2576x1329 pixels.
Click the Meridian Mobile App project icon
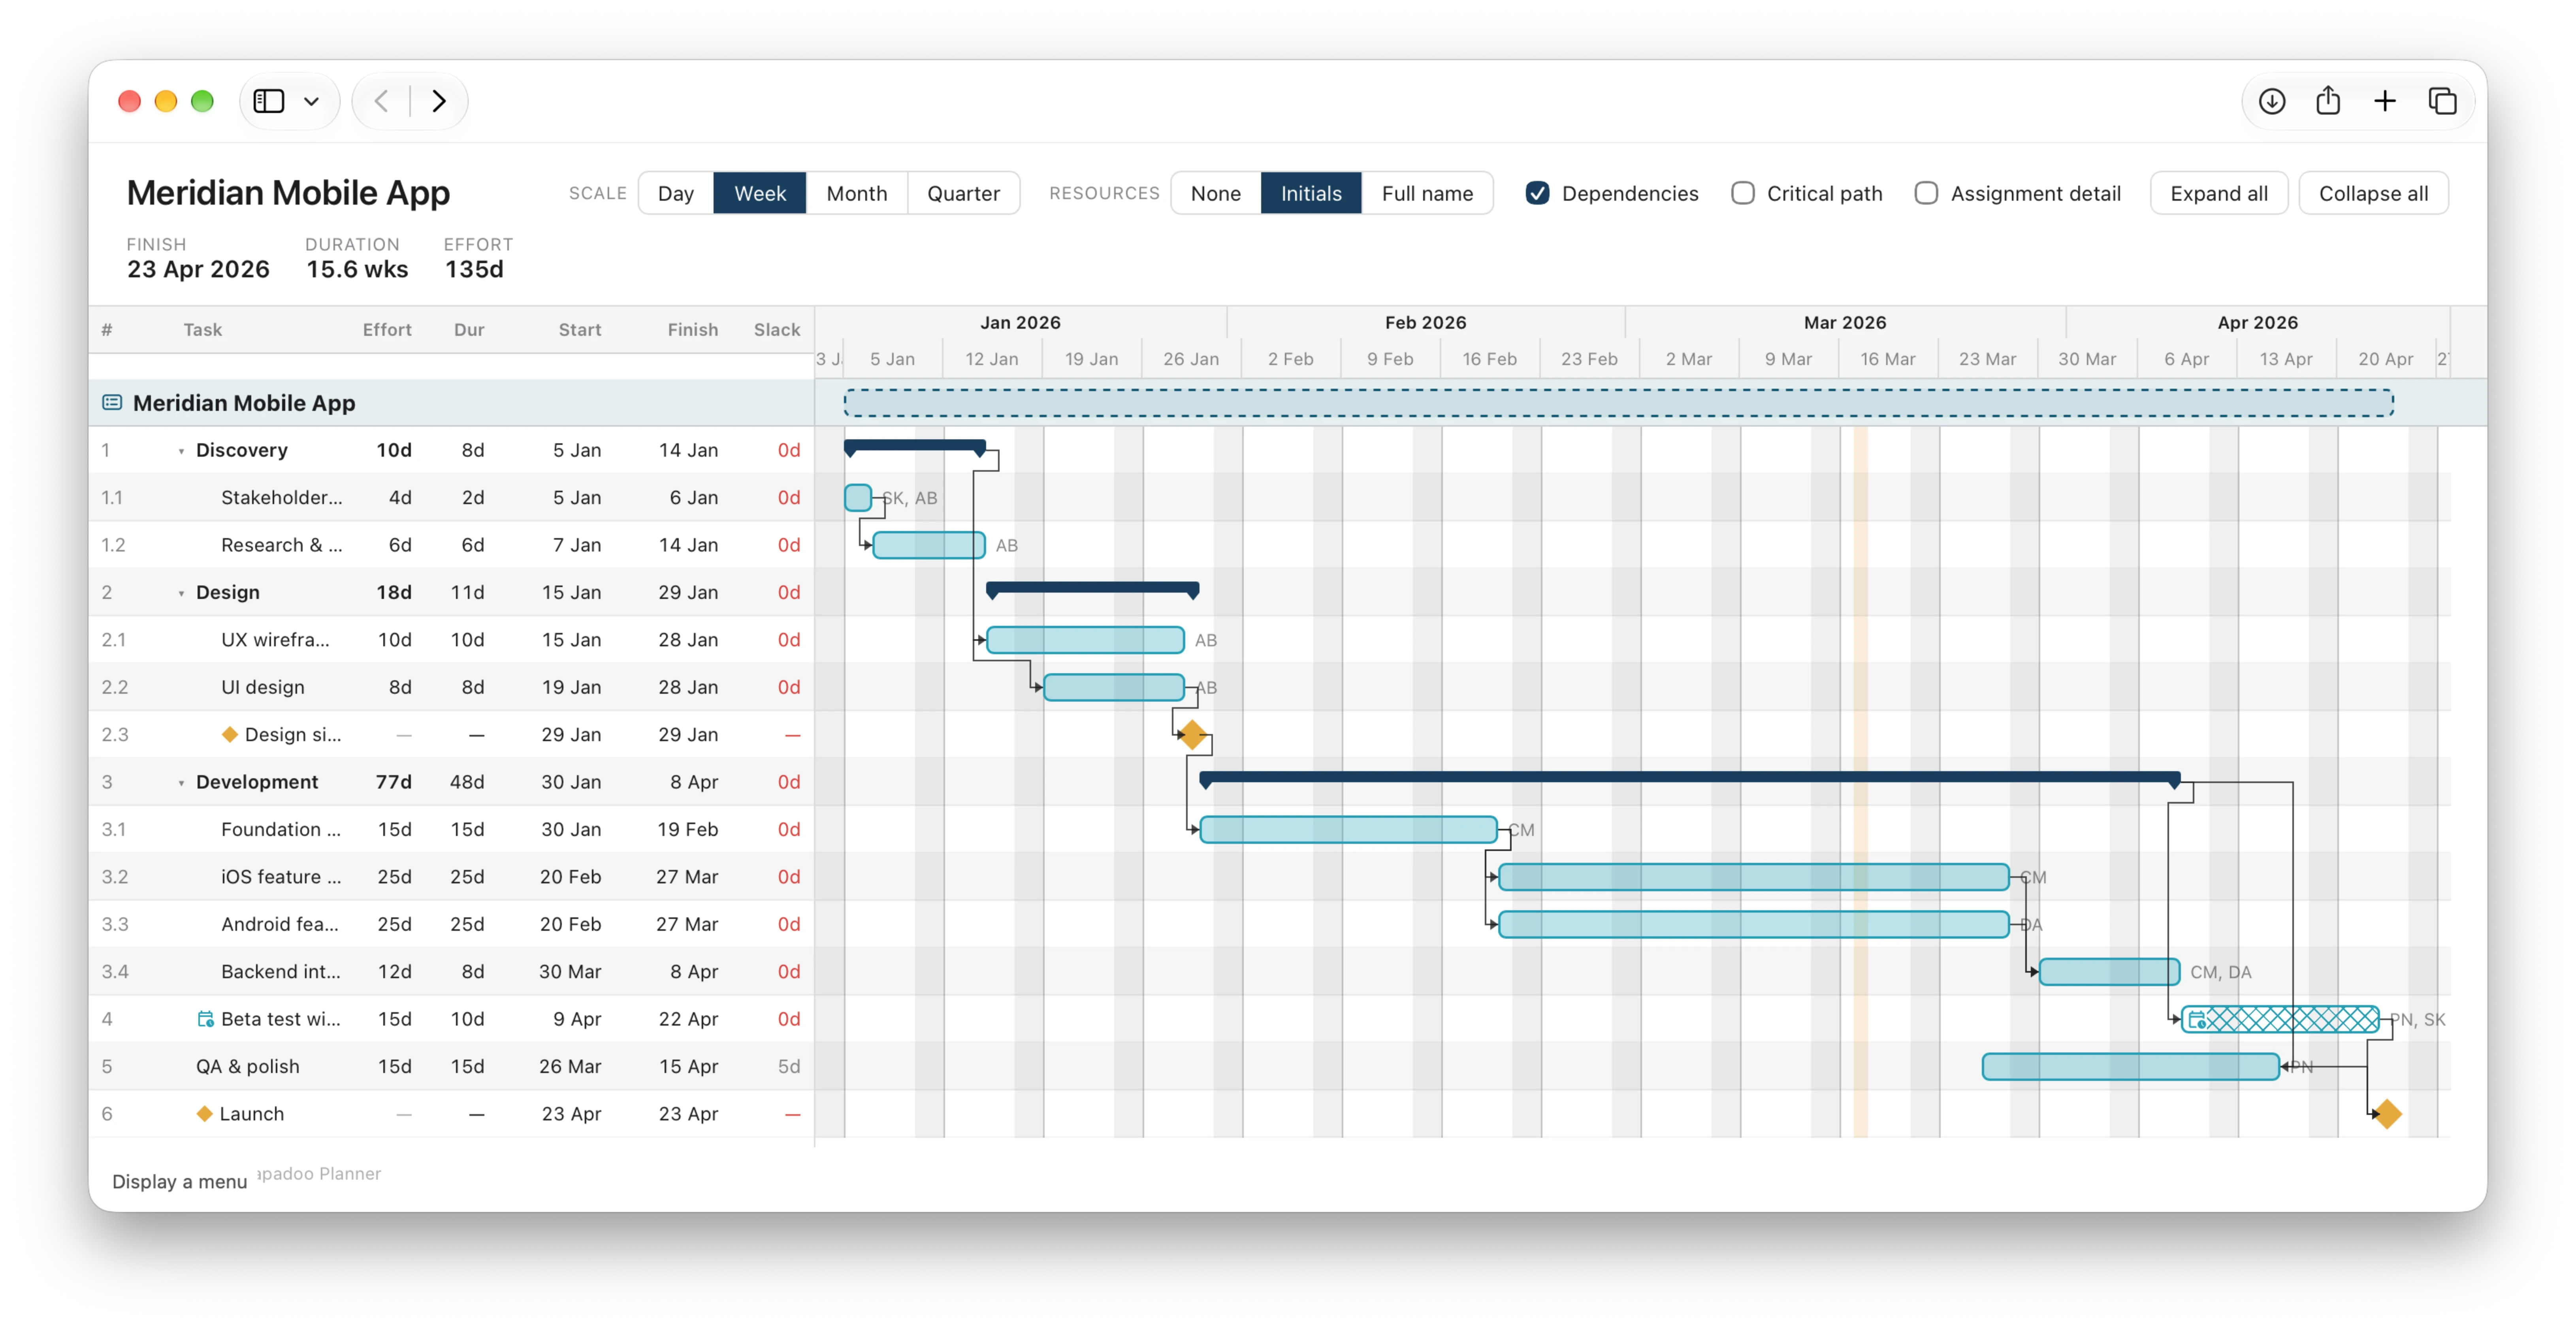[112, 402]
